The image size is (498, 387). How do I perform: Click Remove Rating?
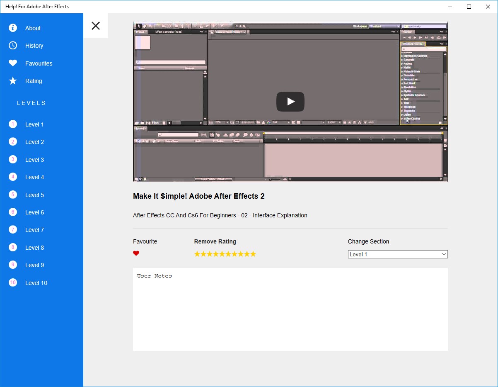215,241
